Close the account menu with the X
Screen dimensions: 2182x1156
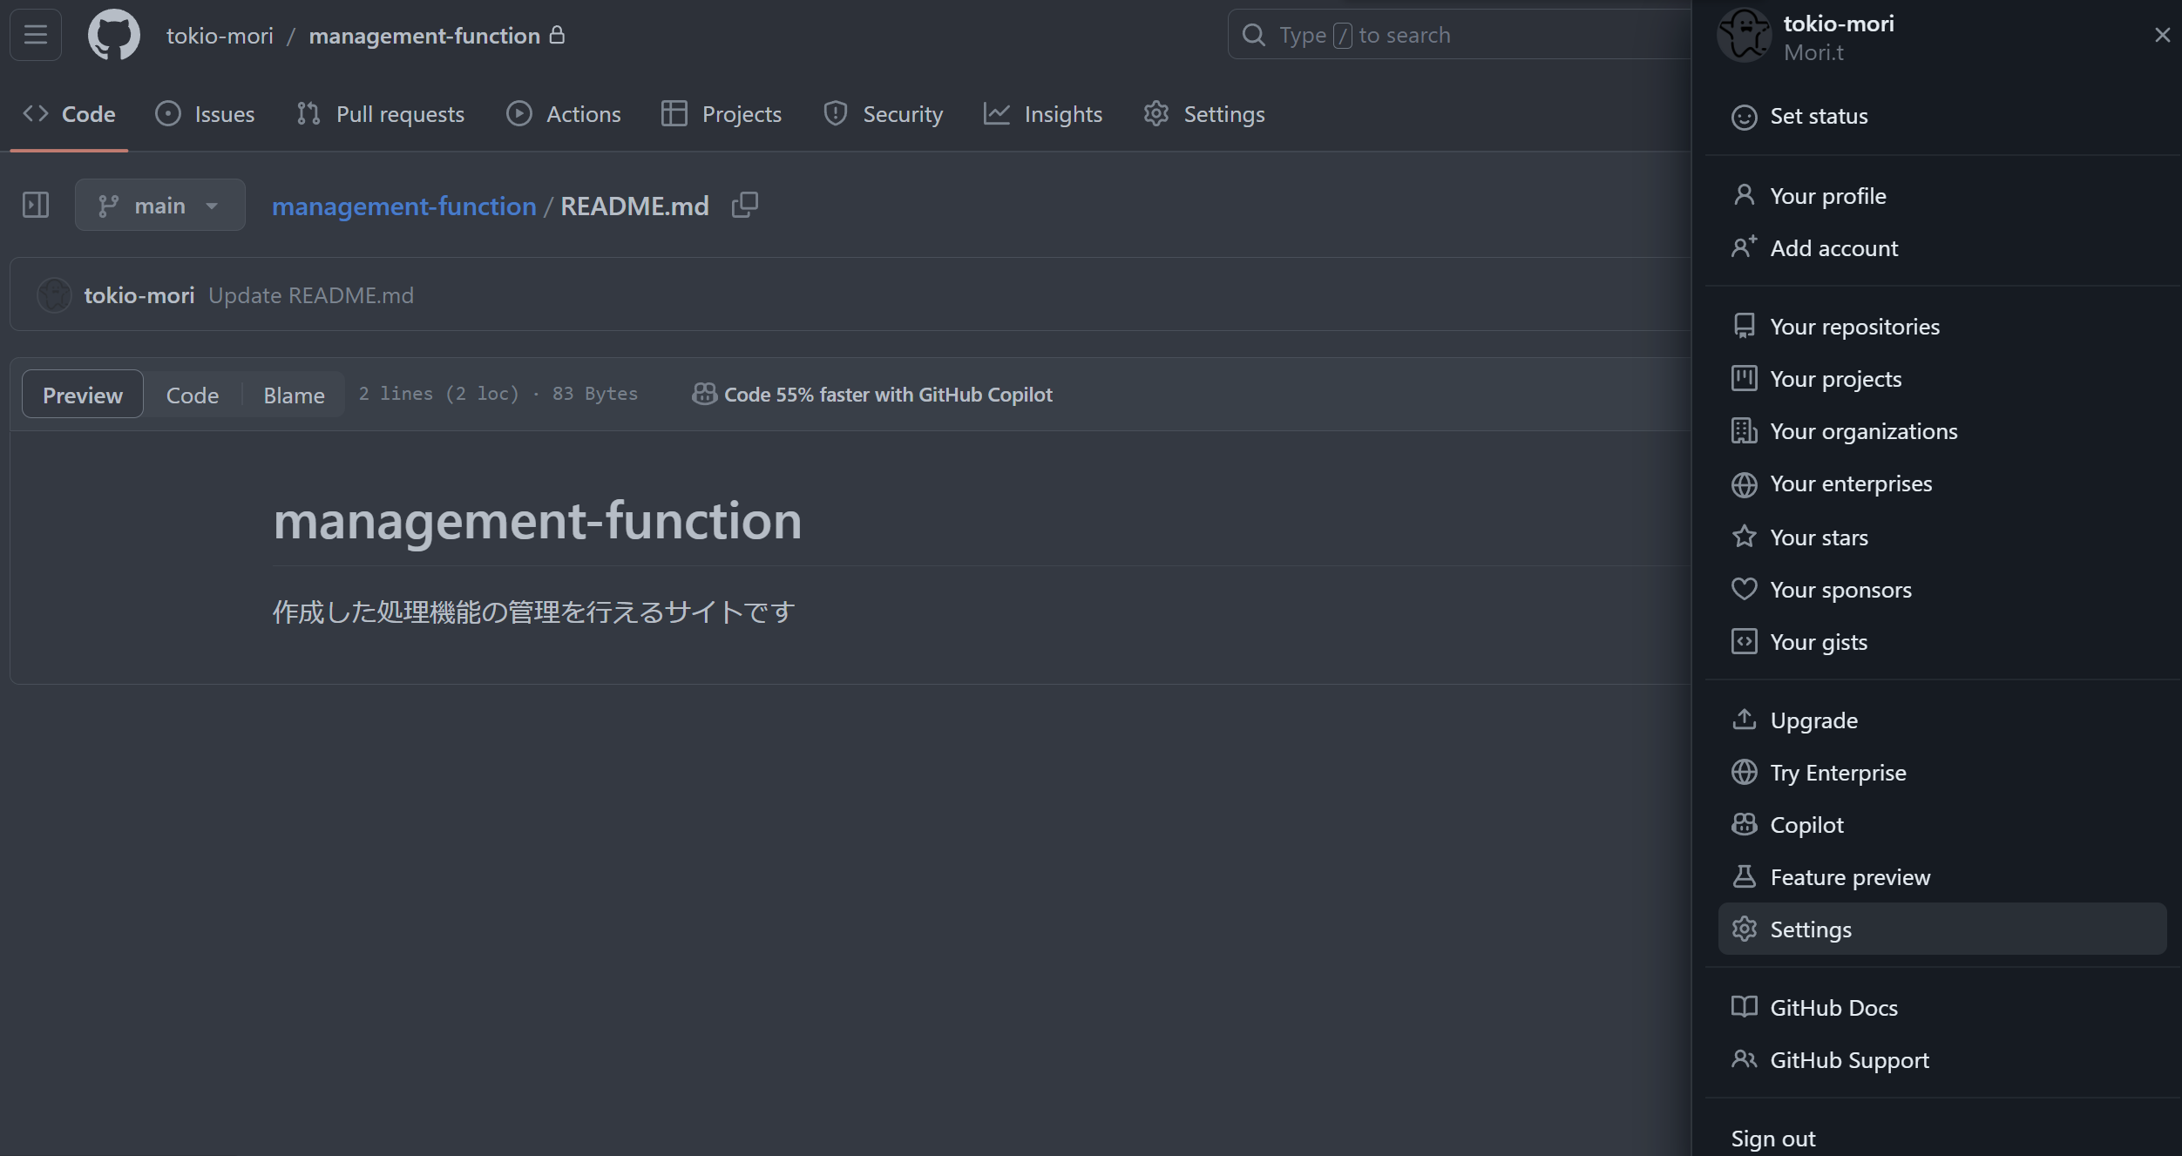coord(2162,34)
